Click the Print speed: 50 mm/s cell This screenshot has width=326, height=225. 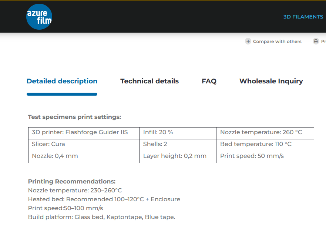tap(265, 157)
